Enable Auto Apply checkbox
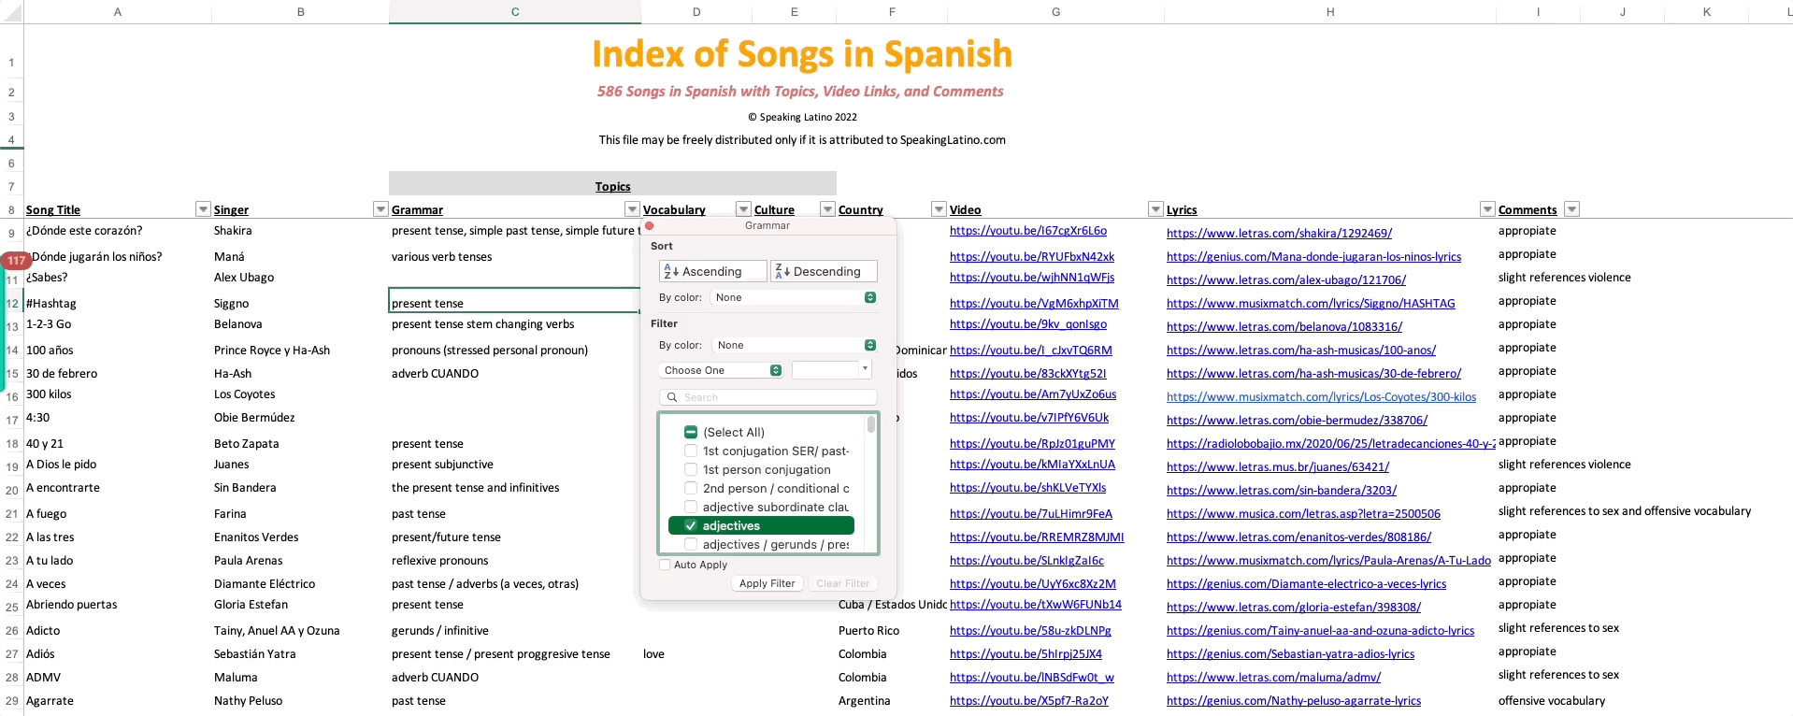1793x716 pixels. pos(665,565)
